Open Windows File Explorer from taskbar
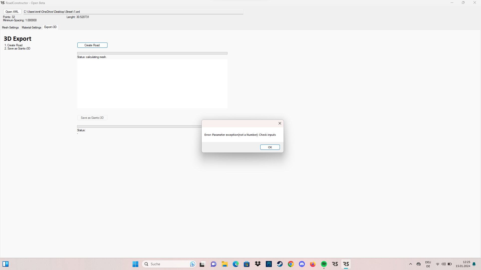This screenshot has width=481, height=270. [224, 264]
